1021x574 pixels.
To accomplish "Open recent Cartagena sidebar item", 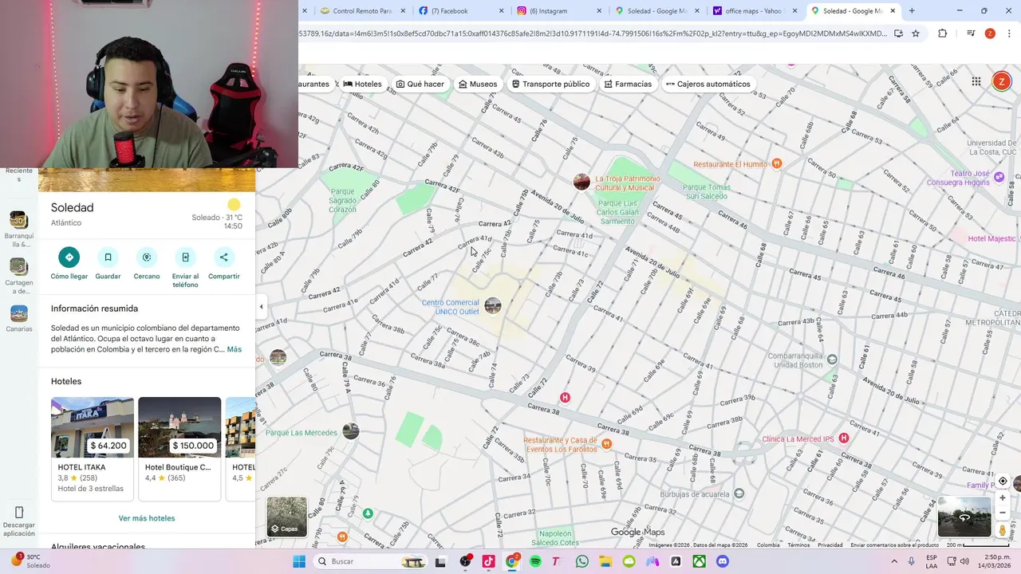I will coord(19,276).
